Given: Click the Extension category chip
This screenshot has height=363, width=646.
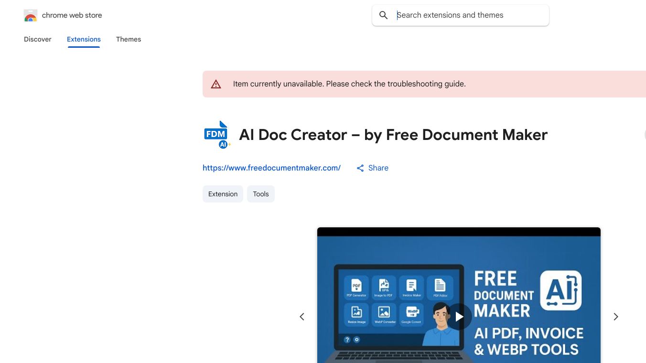Looking at the screenshot, I should coord(223,194).
